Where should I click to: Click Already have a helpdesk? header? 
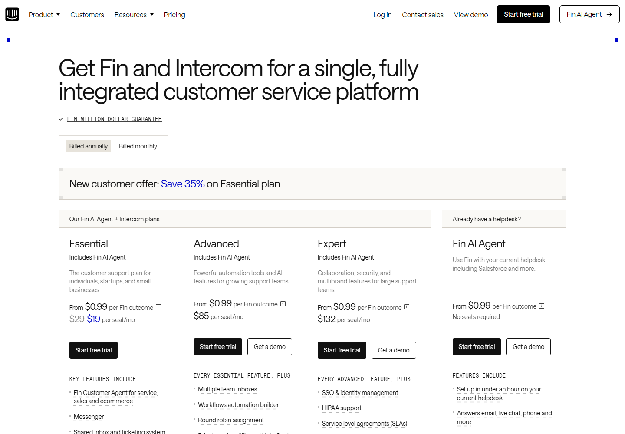pyautogui.click(x=487, y=219)
